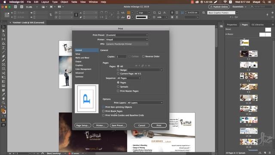Click the Copies input field
The image size is (275, 155).
point(121,56)
